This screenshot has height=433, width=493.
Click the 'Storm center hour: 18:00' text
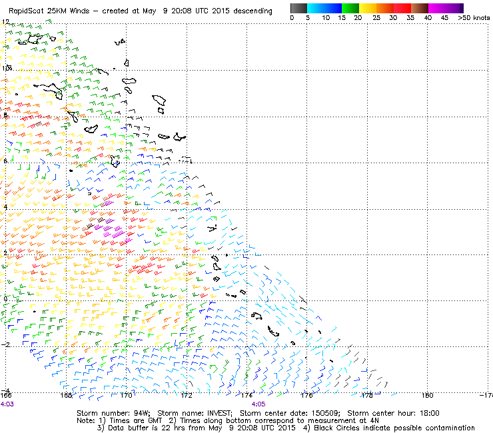click(x=393, y=413)
